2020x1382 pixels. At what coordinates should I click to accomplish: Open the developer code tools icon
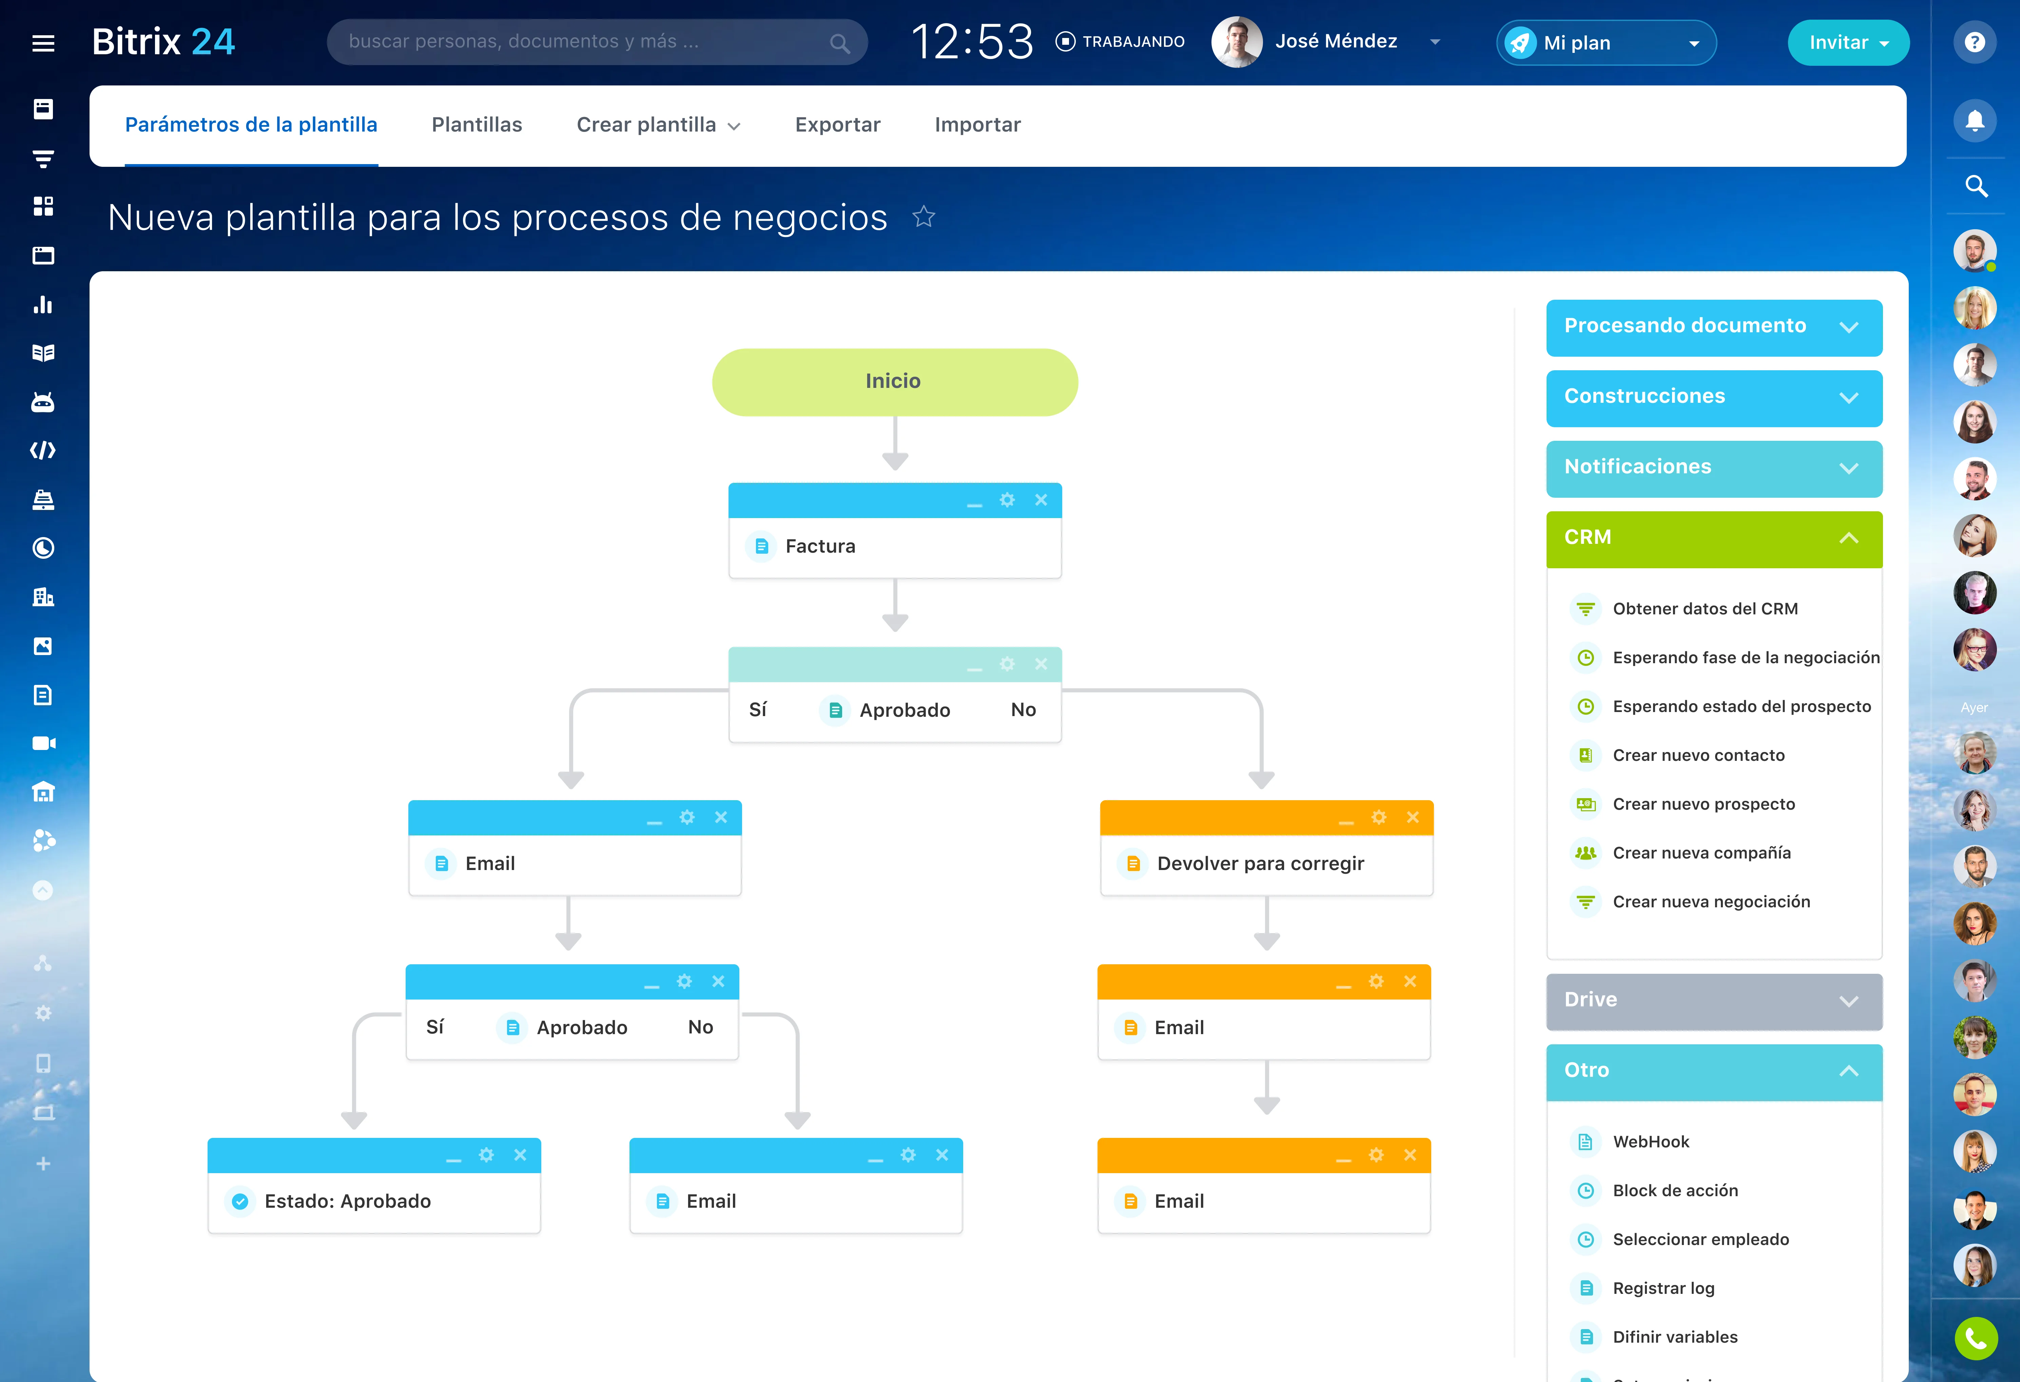pyautogui.click(x=43, y=450)
